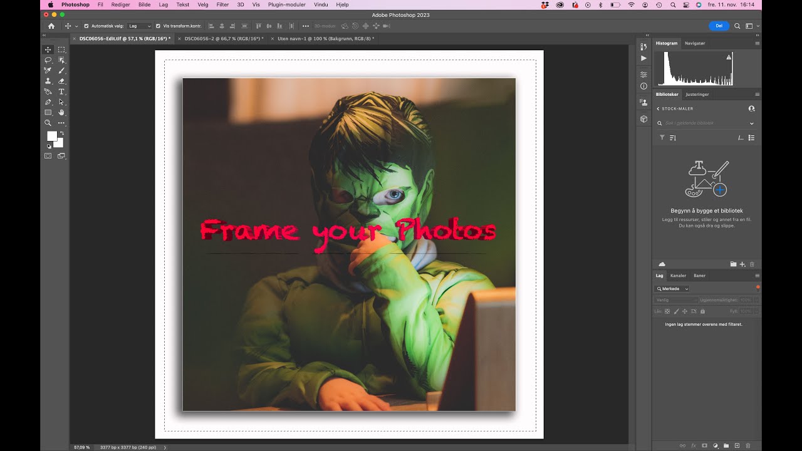Open the Properties panel sliders icon

[x=643, y=75]
